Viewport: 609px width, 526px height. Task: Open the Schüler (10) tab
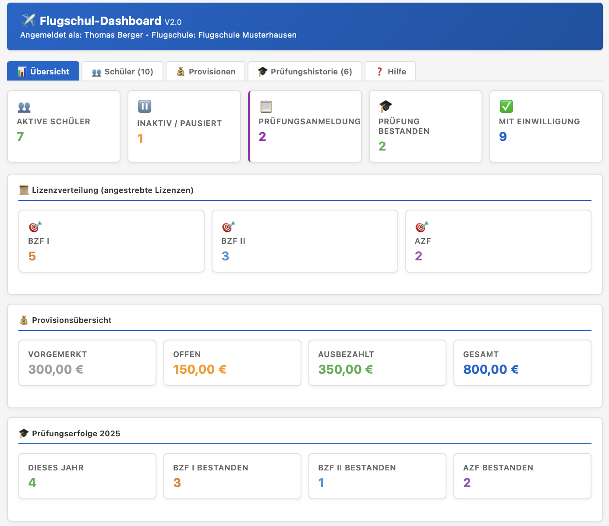(x=123, y=71)
